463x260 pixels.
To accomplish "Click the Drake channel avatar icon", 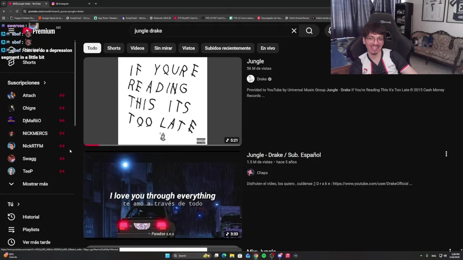I will point(251,79).
